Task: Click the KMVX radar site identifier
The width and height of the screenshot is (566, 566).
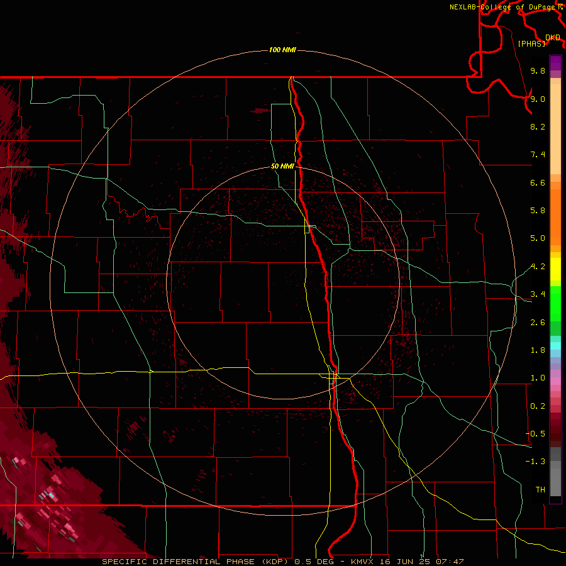Action: (362, 562)
